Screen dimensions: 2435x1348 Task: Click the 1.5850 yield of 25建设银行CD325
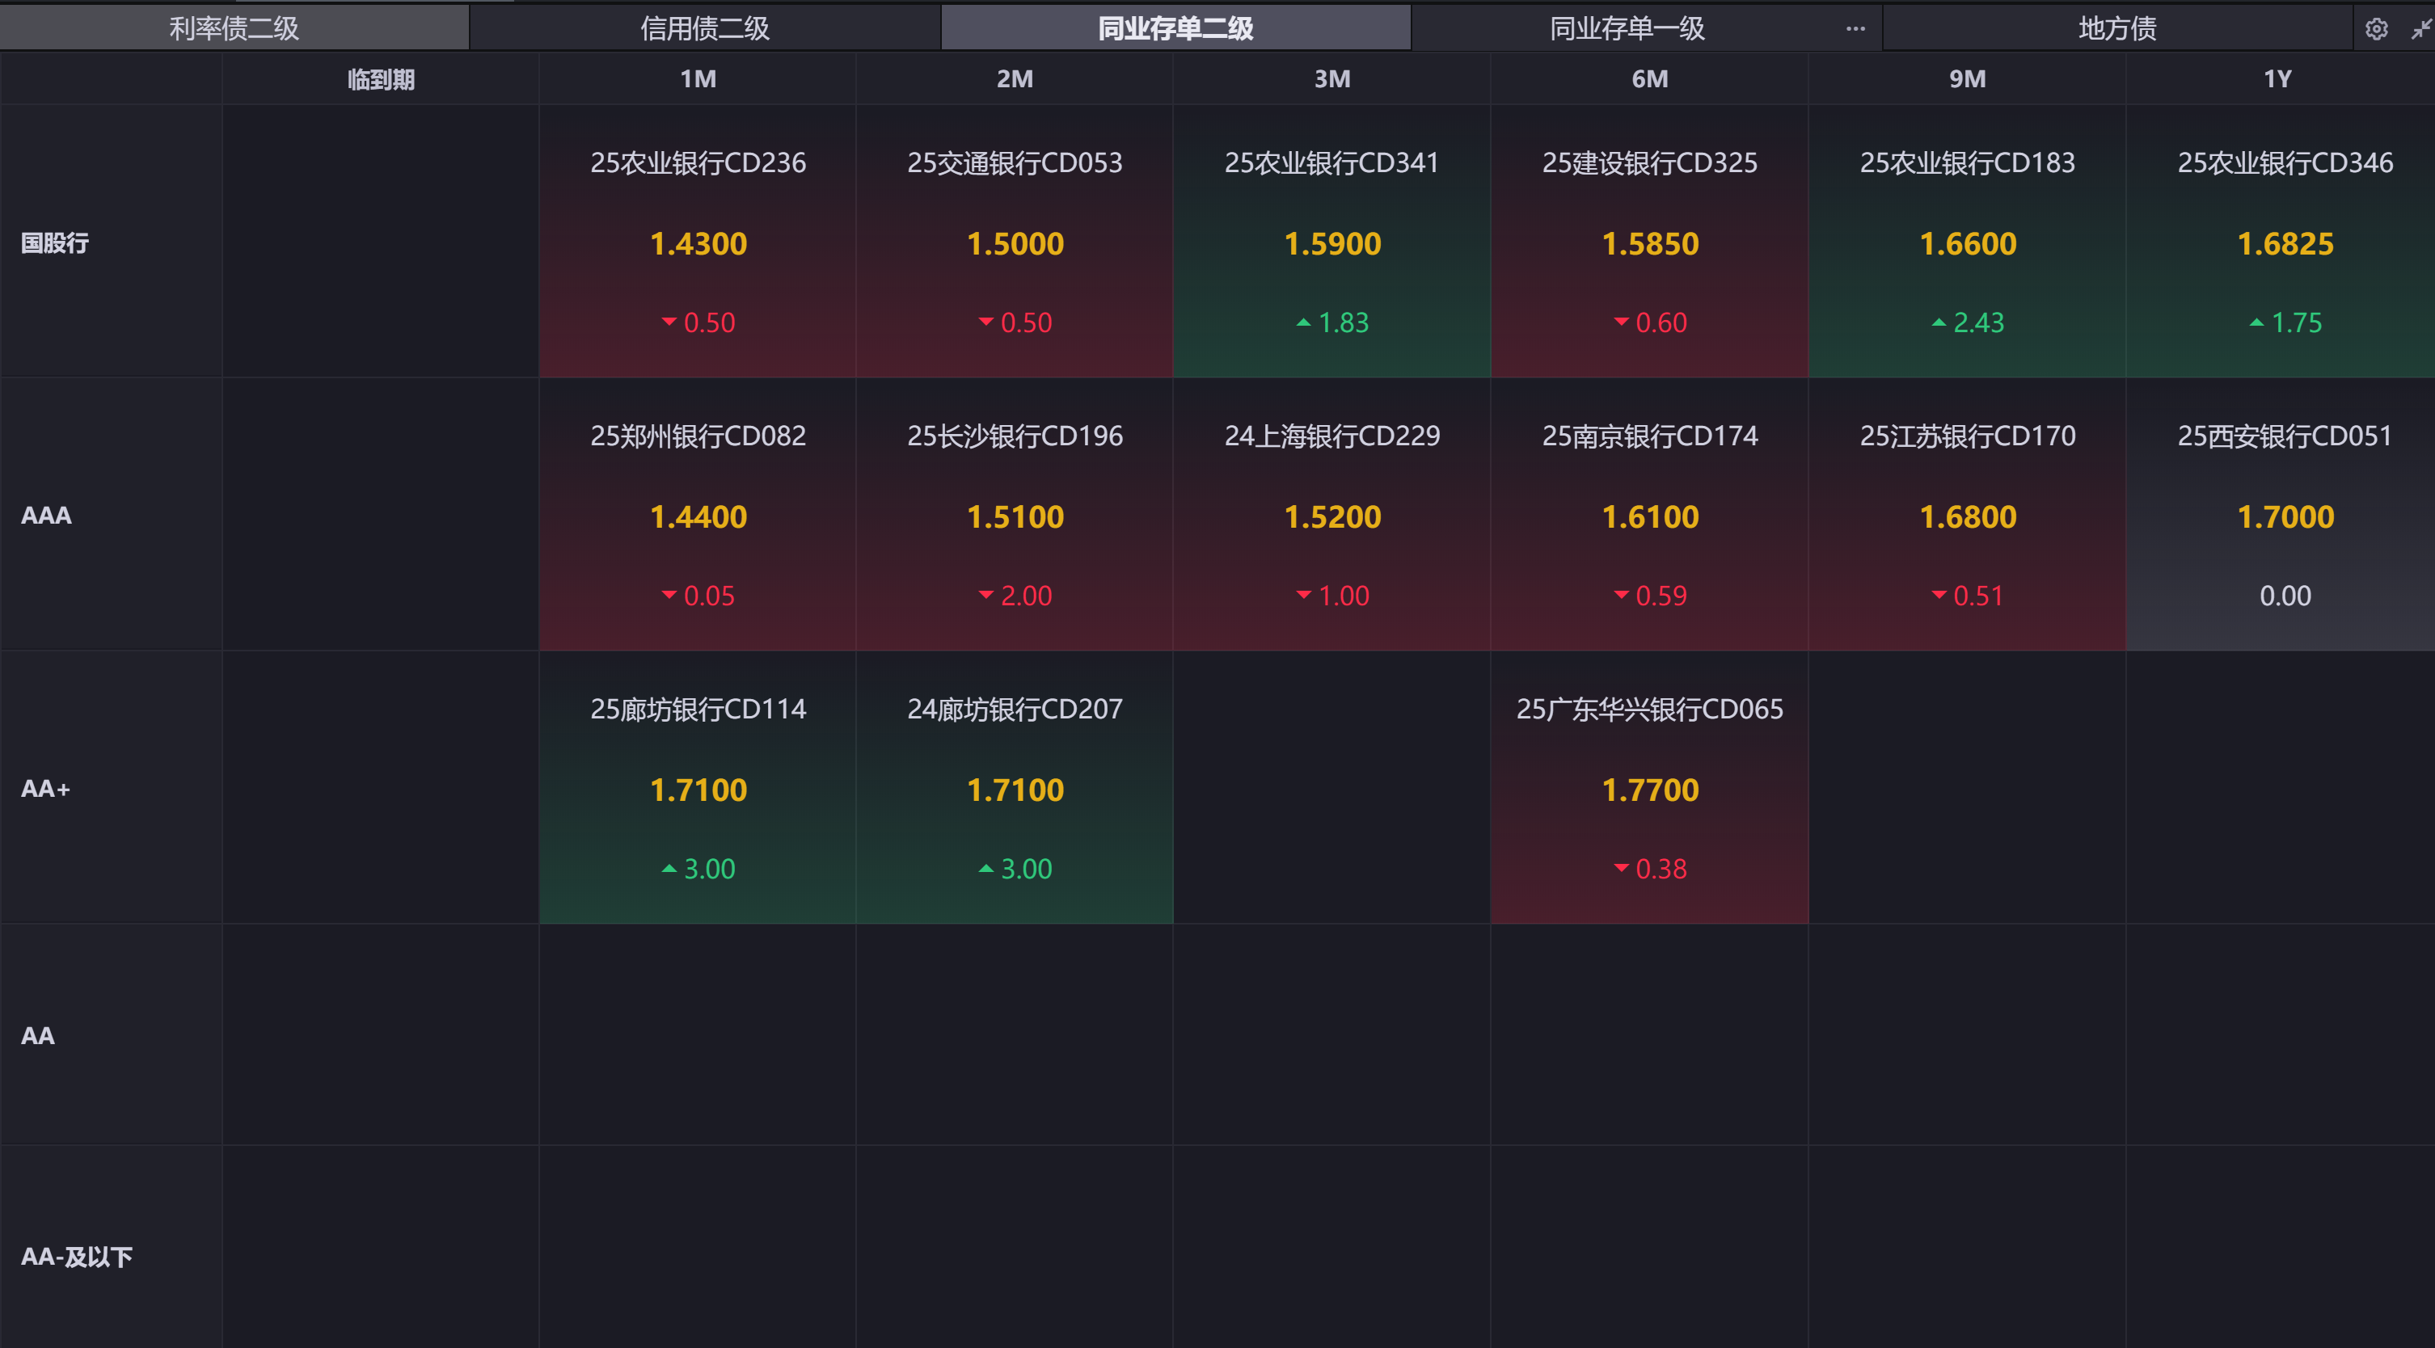pyautogui.click(x=1649, y=244)
